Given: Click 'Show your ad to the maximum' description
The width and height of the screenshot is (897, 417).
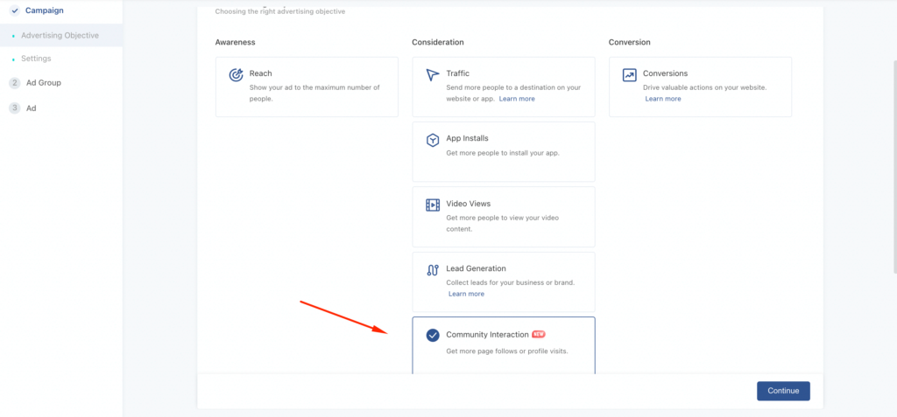Looking at the screenshot, I should click(x=314, y=94).
